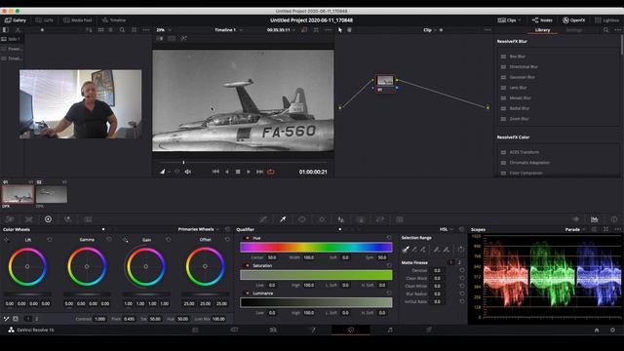Switch to the Fairlight page
624x351 pixels.
coord(390,330)
